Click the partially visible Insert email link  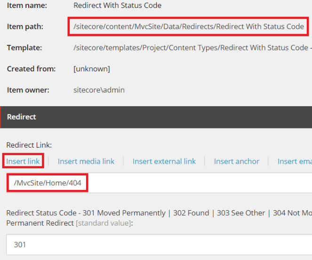coord(295,161)
